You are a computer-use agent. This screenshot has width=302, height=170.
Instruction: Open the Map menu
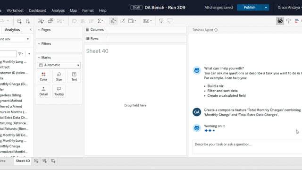click(74, 10)
